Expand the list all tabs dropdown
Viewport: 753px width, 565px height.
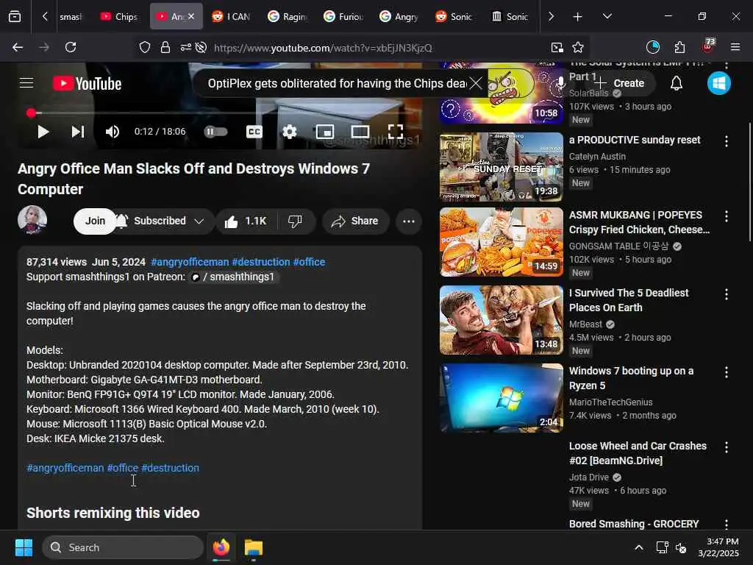(x=607, y=17)
